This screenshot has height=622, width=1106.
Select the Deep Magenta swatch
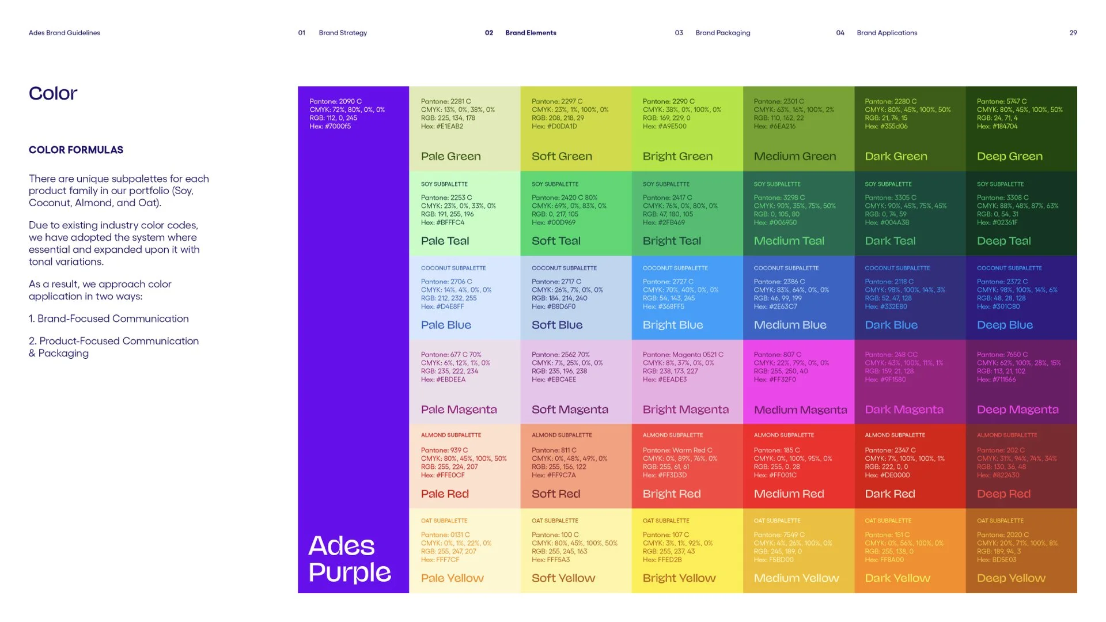pos(1021,382)
